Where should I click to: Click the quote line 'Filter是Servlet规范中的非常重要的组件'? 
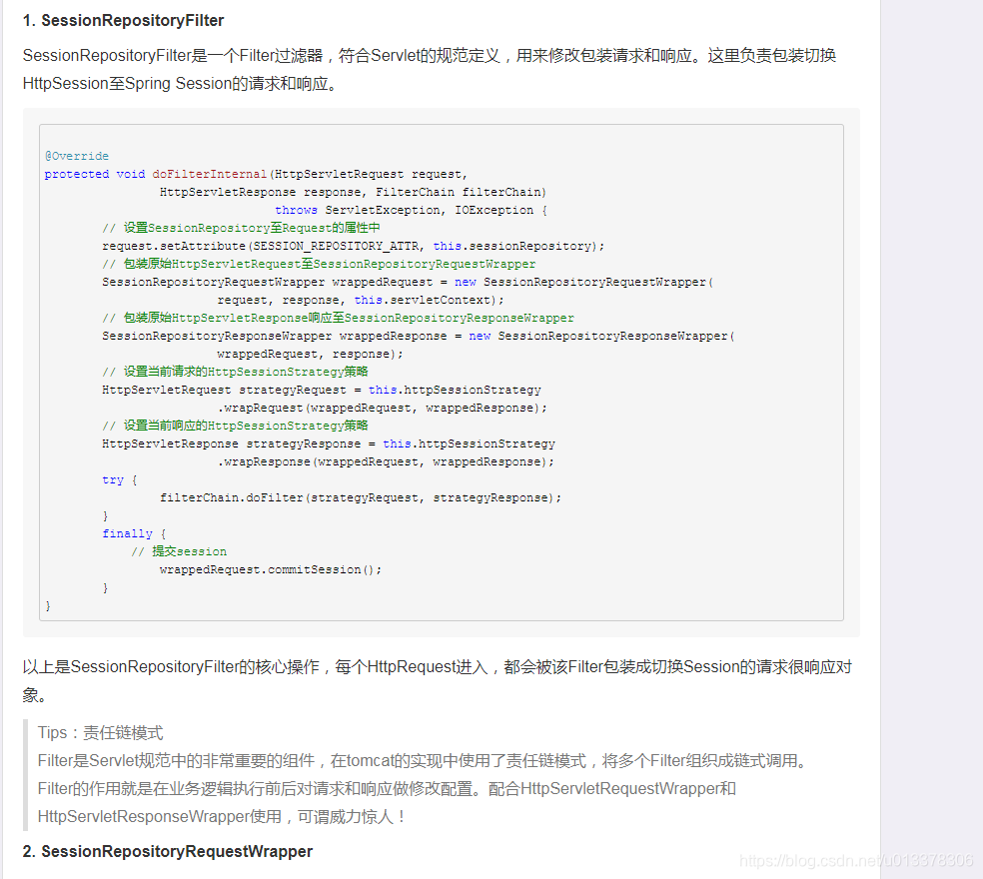tap(424, 760)
